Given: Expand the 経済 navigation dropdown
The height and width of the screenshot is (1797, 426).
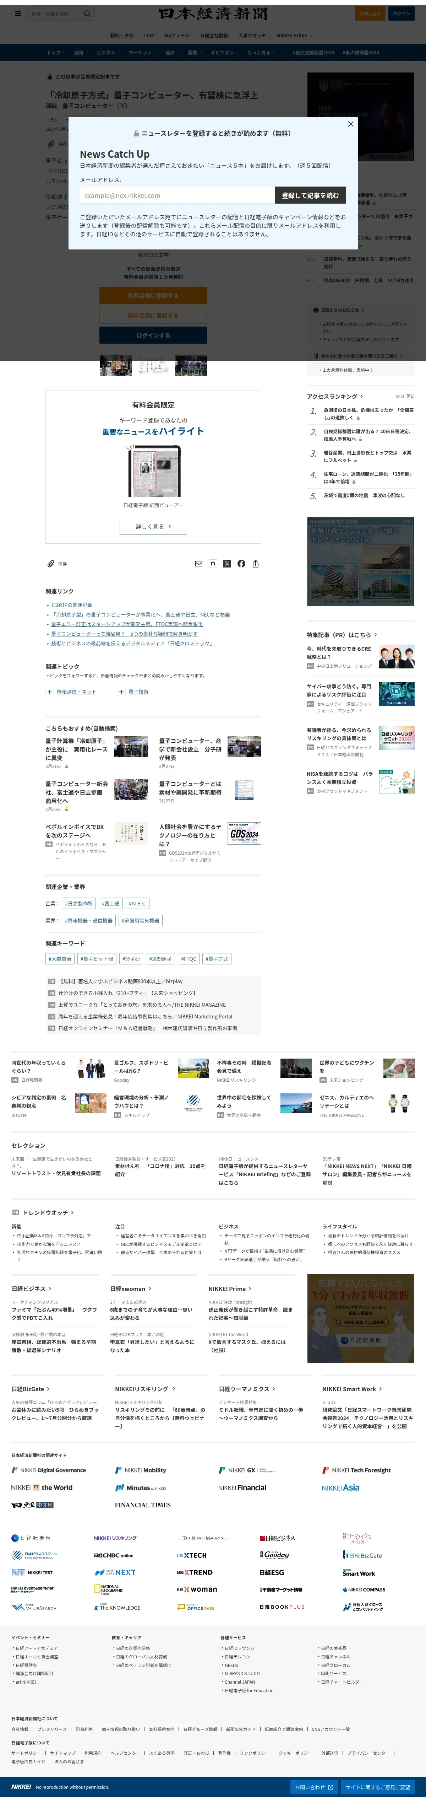Looking at the screenshot, I should (x=172, y=53).
